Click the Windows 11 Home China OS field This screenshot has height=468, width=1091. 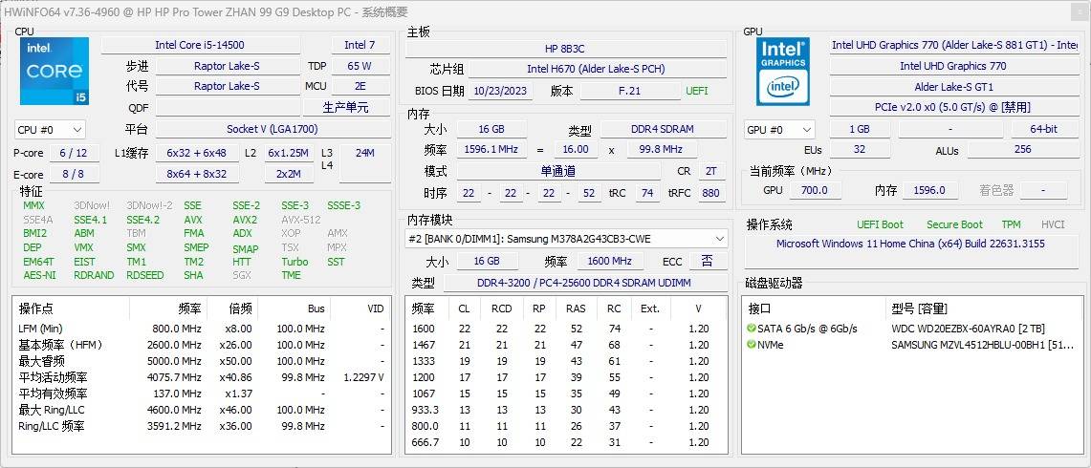click(x=910, y=244)
